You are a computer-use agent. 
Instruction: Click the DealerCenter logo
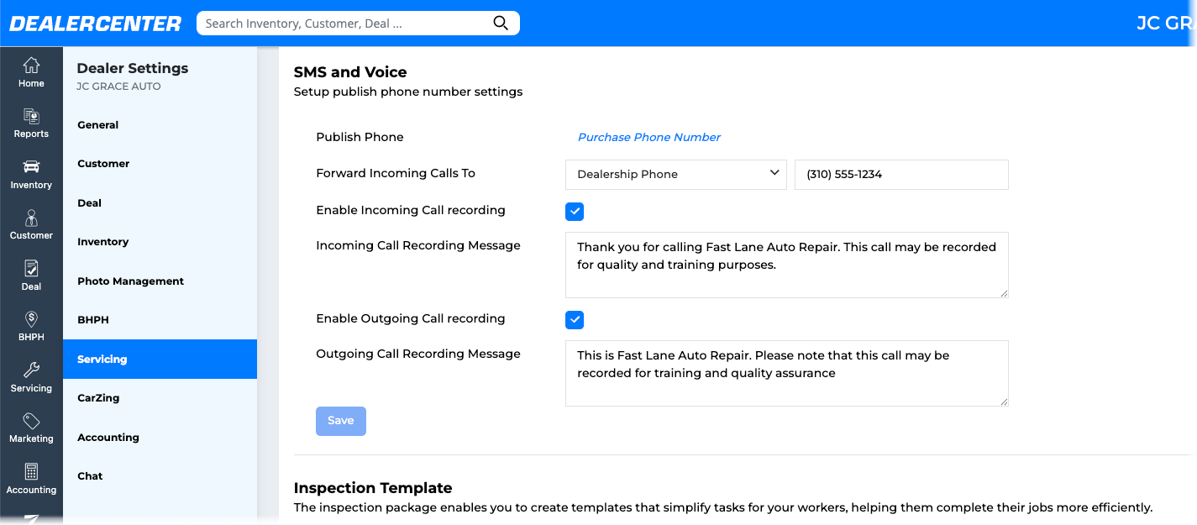coord(95,24)
